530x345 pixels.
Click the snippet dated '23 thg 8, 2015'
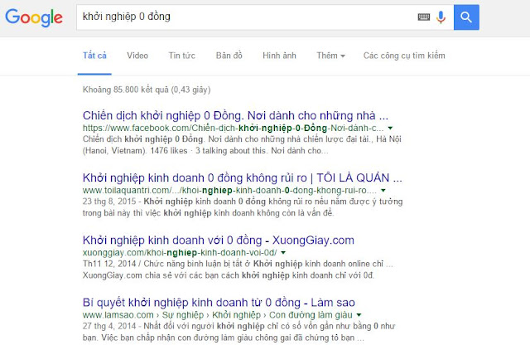tap(243, 207)
